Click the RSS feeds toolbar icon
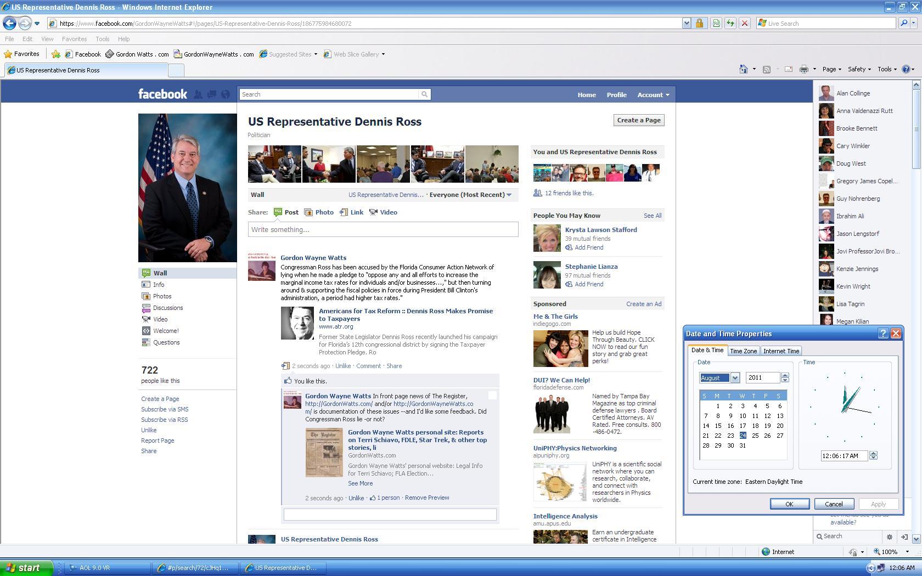The width and height of the screenshot is (922, 576). tap(767, 69)
